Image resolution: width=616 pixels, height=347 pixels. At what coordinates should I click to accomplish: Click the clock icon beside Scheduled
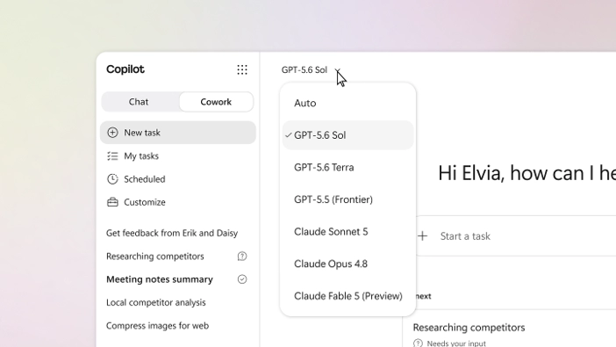(112, 179)
